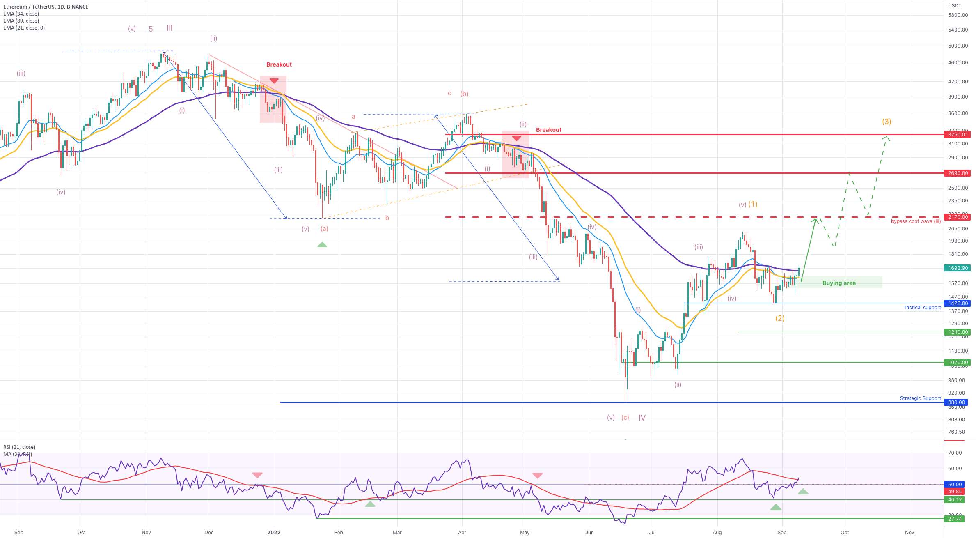
Task: Click the 1240.00 green price label
Action: point(958,332)
